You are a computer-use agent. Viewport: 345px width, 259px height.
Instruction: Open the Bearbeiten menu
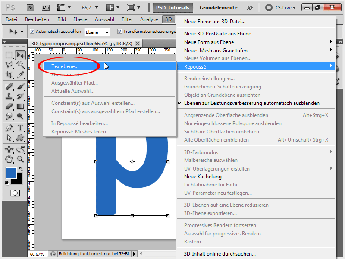pyautogui.click(x=37, y=19)
